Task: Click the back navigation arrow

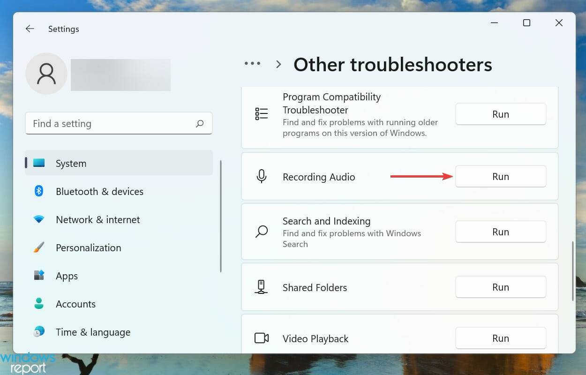Action: point(30,29)
